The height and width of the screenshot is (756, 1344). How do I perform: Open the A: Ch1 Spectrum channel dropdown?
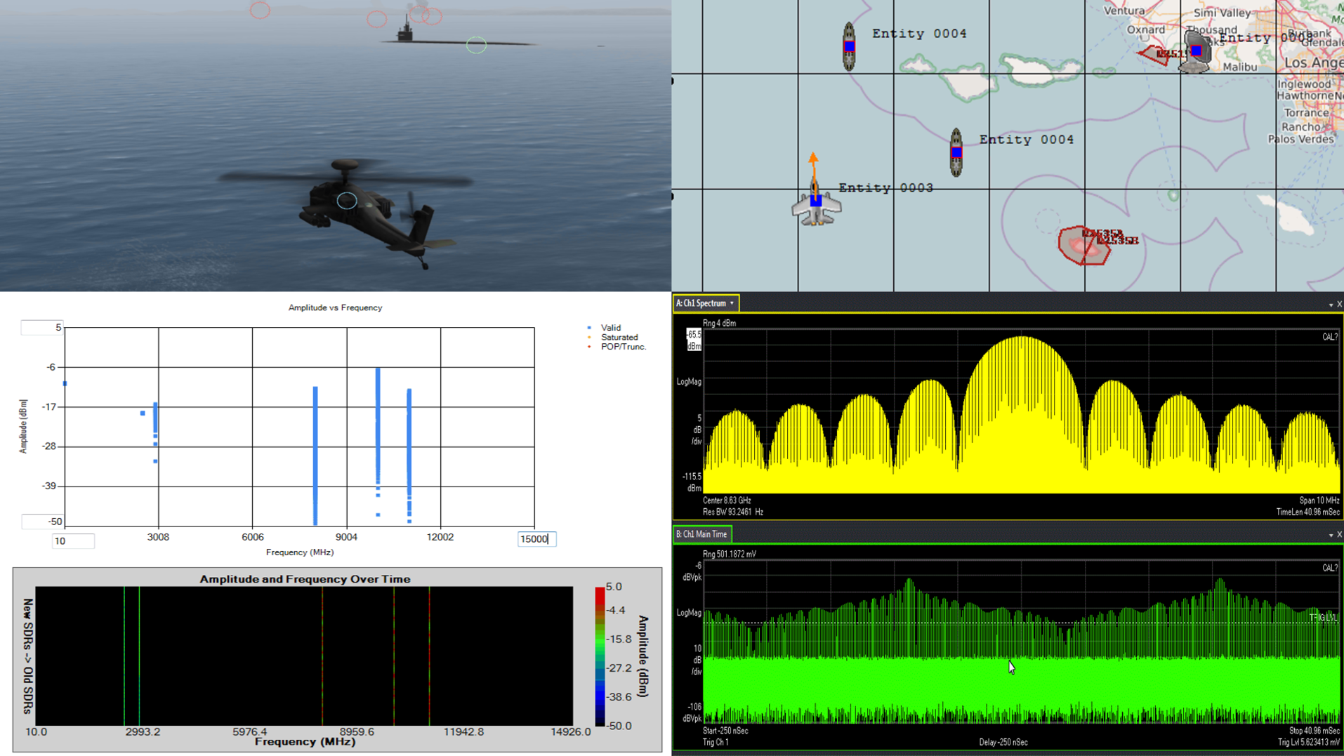pyautogui.click(x=732, y=303)
